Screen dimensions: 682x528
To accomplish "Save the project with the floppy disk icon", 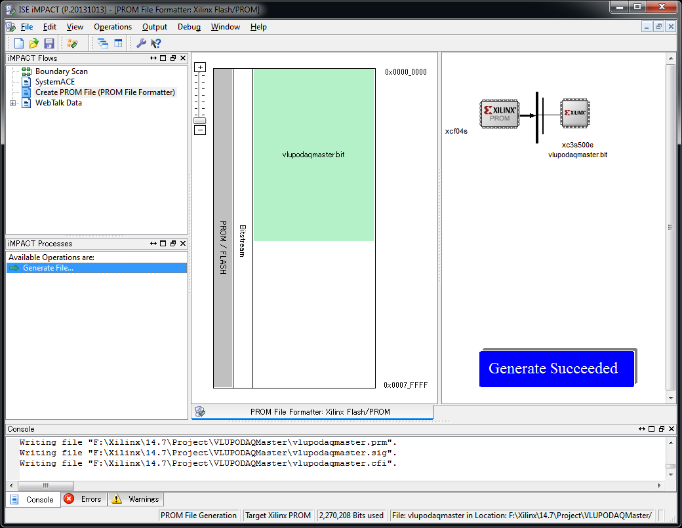I will click(49, 43).
